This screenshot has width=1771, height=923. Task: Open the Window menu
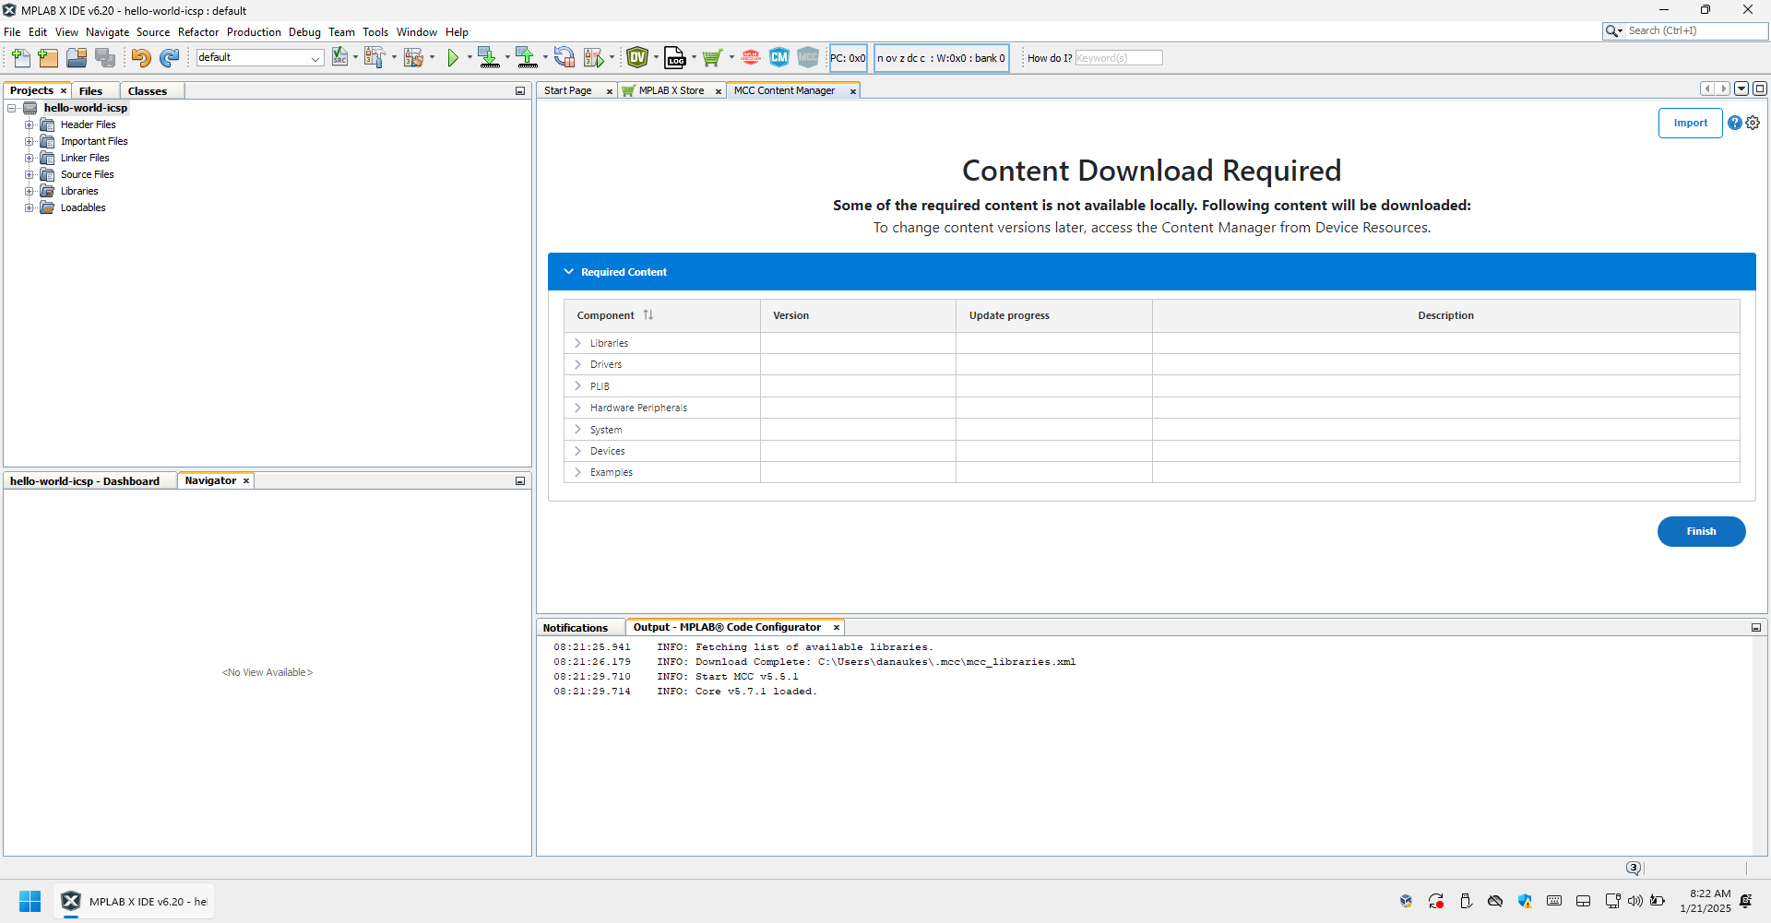[x=417, y=32]
